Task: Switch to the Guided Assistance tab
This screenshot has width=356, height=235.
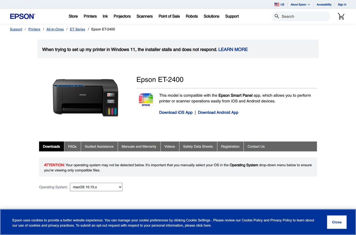Action: pos(99,146)
